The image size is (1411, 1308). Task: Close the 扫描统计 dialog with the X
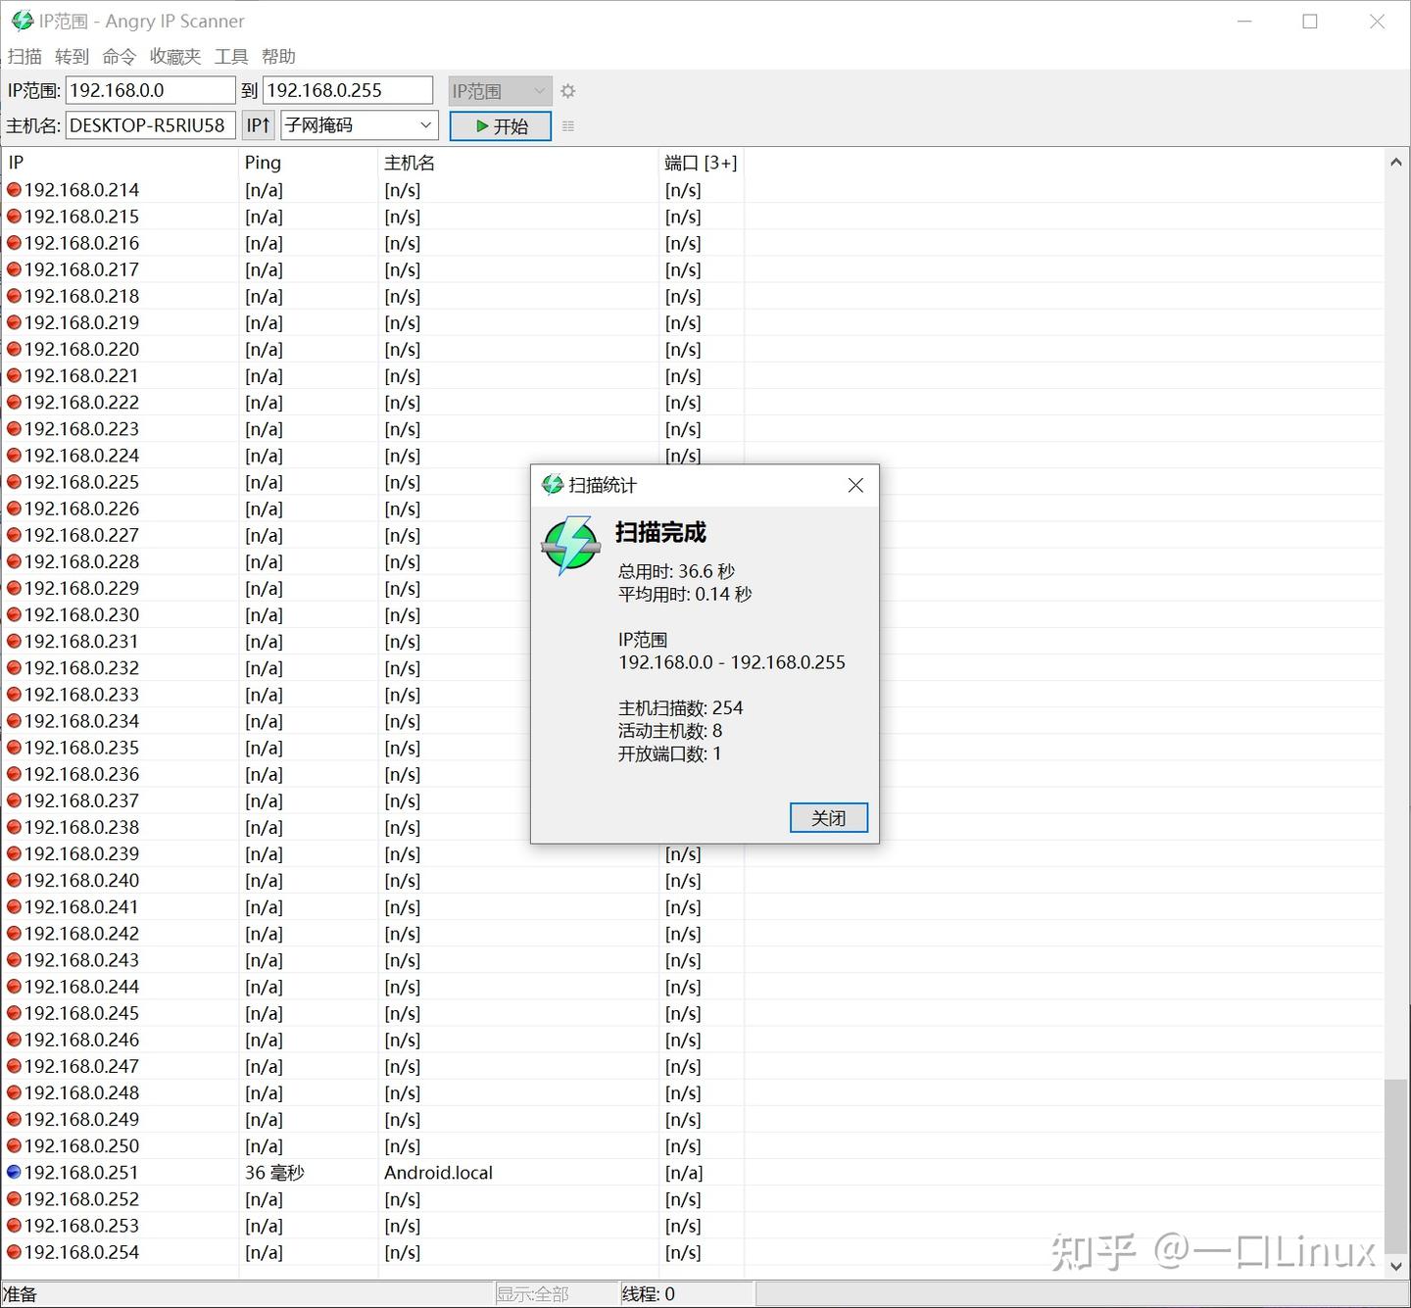855,486
